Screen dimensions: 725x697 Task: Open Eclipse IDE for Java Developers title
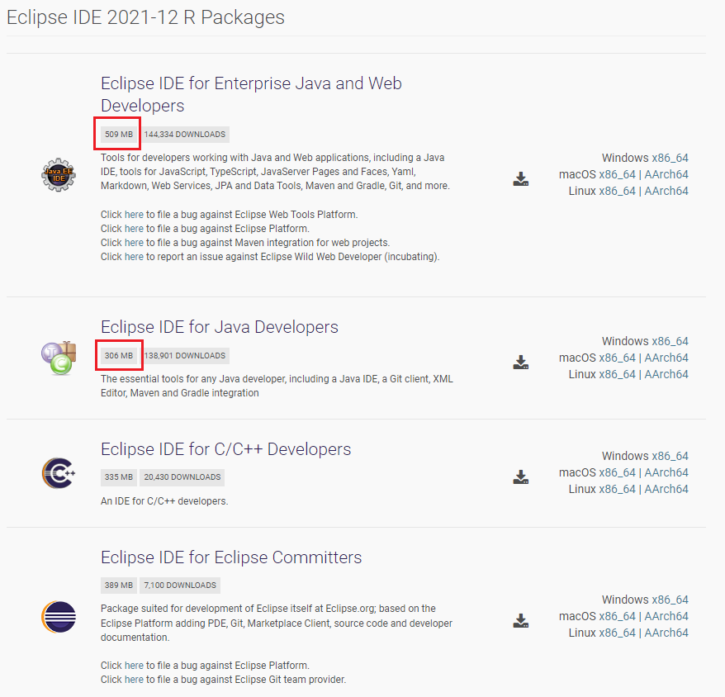220,326
